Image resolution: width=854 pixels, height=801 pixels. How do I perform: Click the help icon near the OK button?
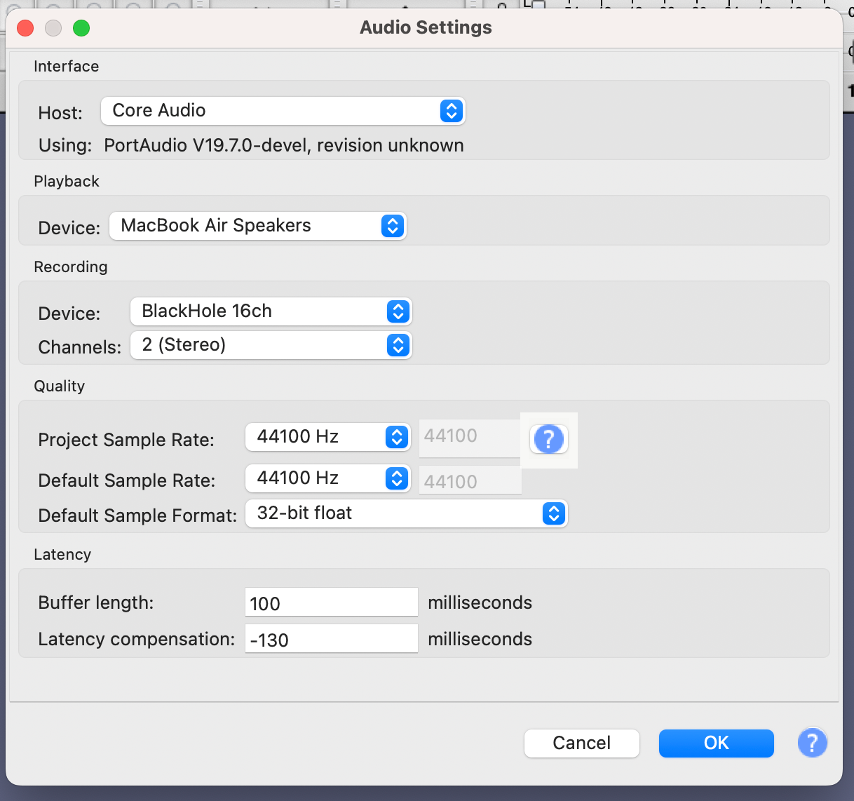pyautogui.click(x=813, y=743)
